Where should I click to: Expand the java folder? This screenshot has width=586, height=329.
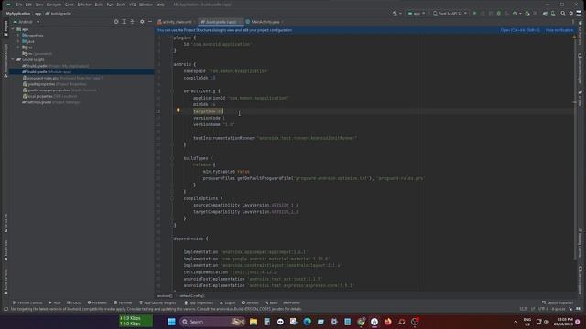[18, 41]
